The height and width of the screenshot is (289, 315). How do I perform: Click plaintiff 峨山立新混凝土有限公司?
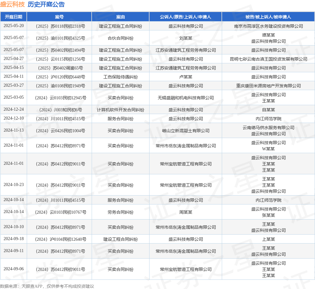pos(185,131)
